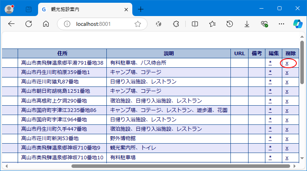Edit the 宇津江964番地 row
Viewport: 307px width, 171px height.
(270, 119)
